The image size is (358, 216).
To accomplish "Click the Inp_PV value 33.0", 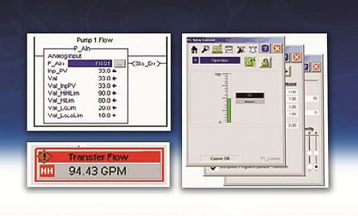I will pyautogui.click(x=104, y=71).
